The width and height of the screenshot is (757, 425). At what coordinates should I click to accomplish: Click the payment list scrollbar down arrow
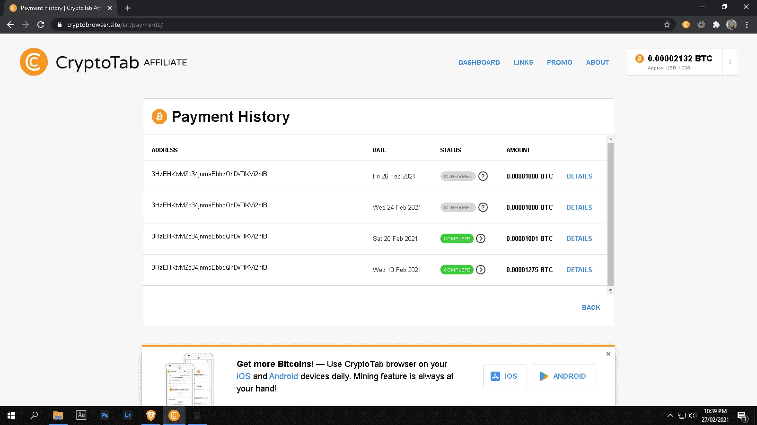610,290
